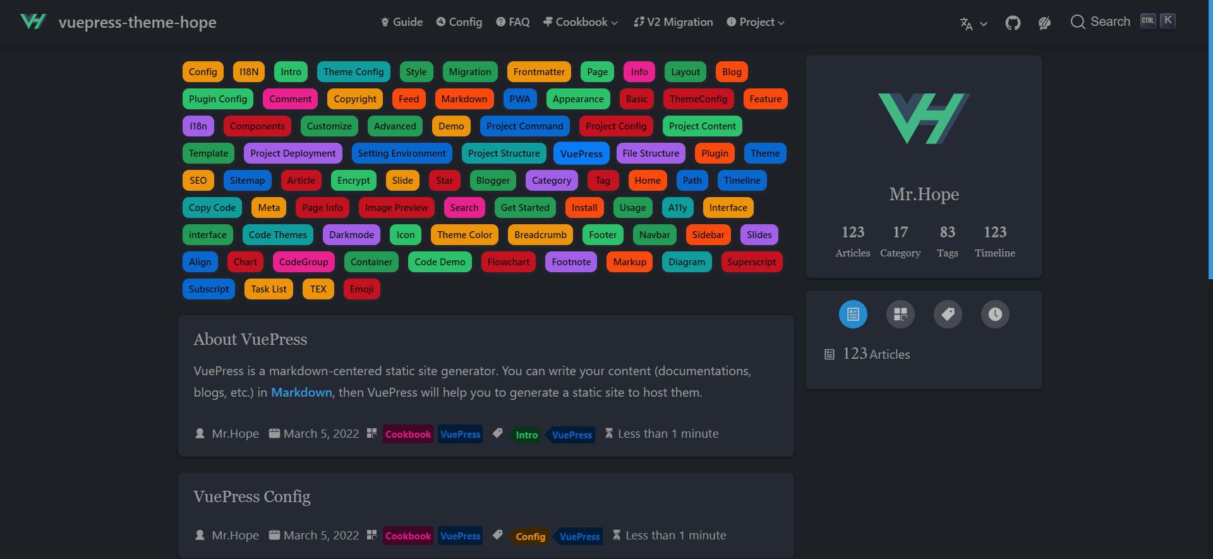Screen dimensions: 1213x559
Task: Select the Plugin Config tag
Action: (x=218, y=99)
